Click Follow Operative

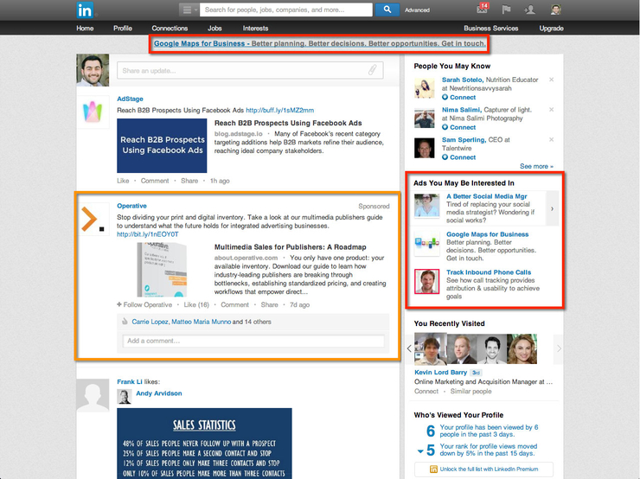point(144,305)
